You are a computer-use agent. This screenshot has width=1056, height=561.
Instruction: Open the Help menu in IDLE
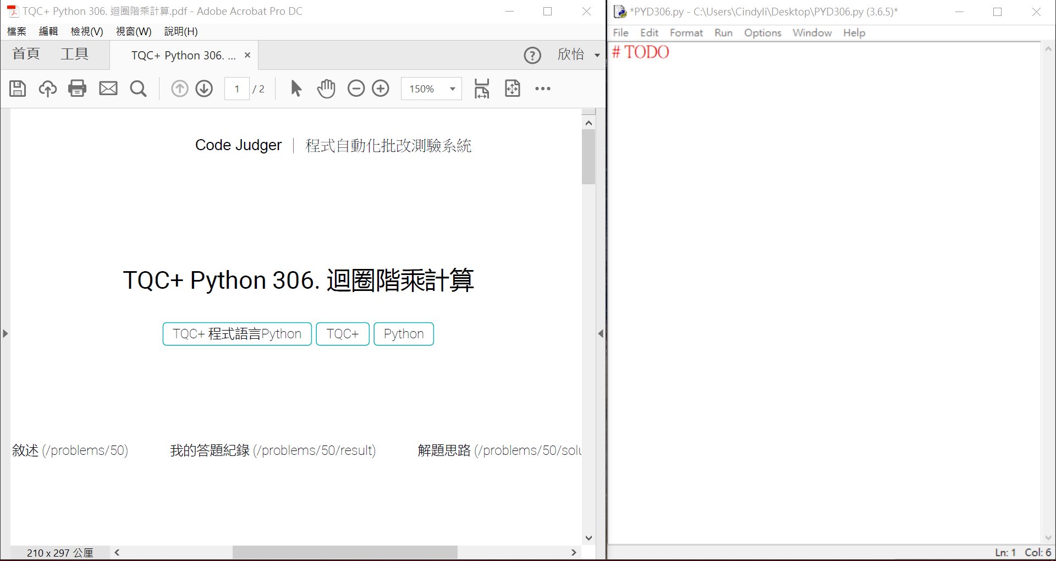[854, 32]
